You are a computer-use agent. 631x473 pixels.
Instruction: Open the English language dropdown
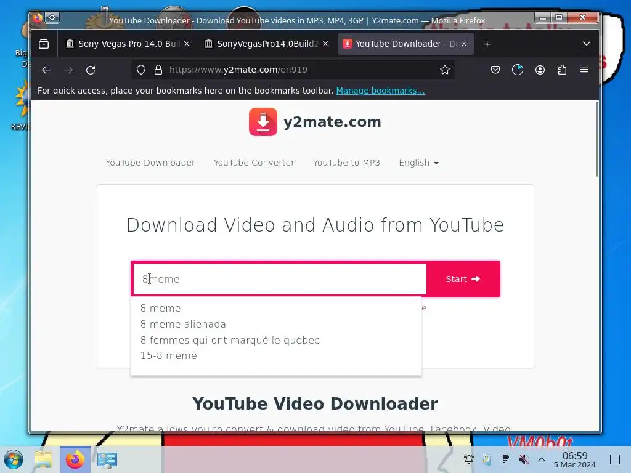click(418, 163)
